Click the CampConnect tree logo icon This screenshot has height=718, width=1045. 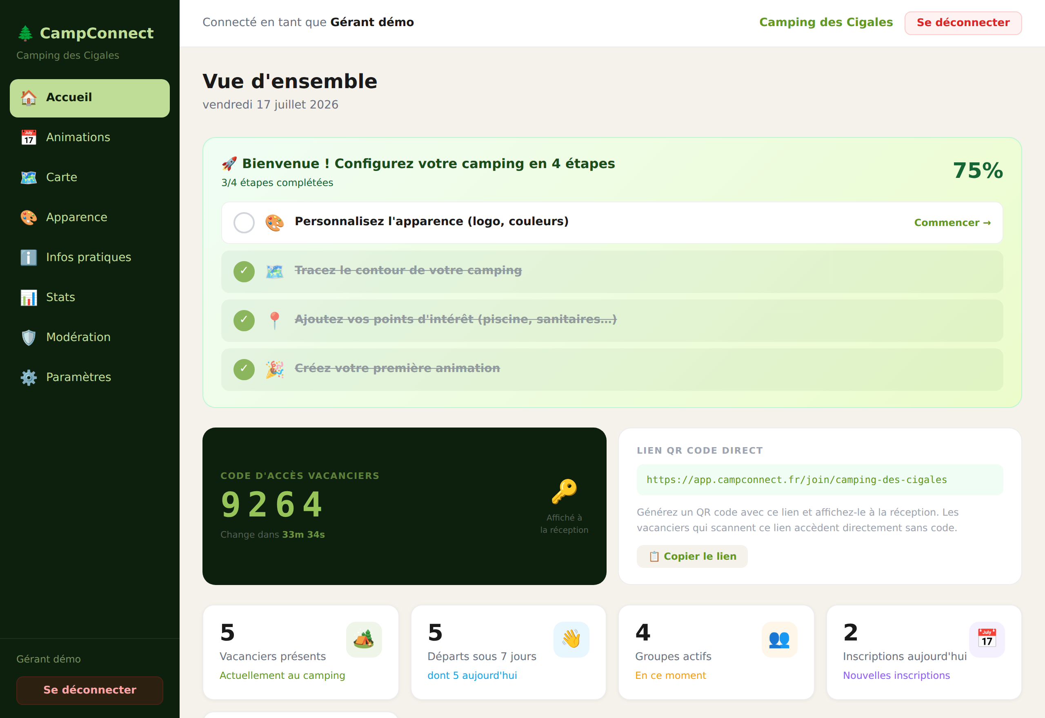click(25, 33)
